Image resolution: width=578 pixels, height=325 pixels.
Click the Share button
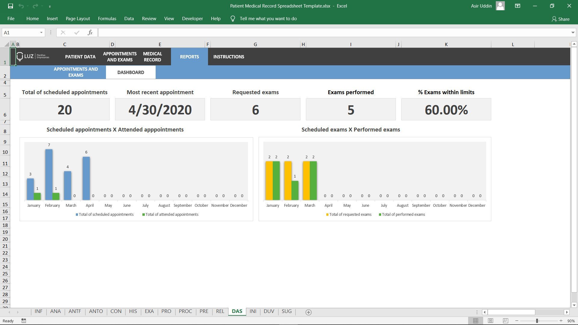point(561,19)
